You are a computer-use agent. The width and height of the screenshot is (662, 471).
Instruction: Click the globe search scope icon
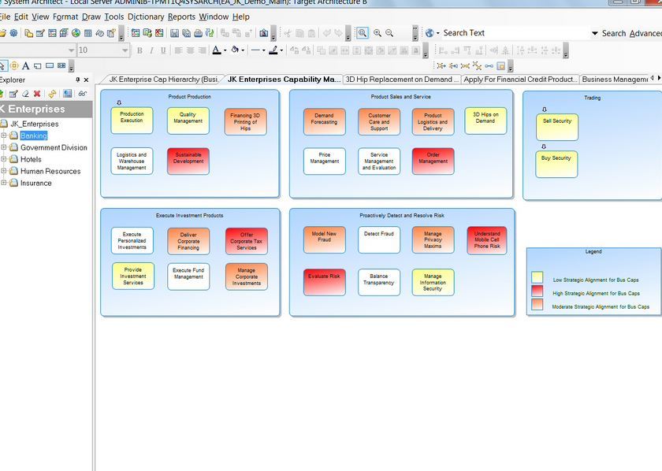coord(430,33)
